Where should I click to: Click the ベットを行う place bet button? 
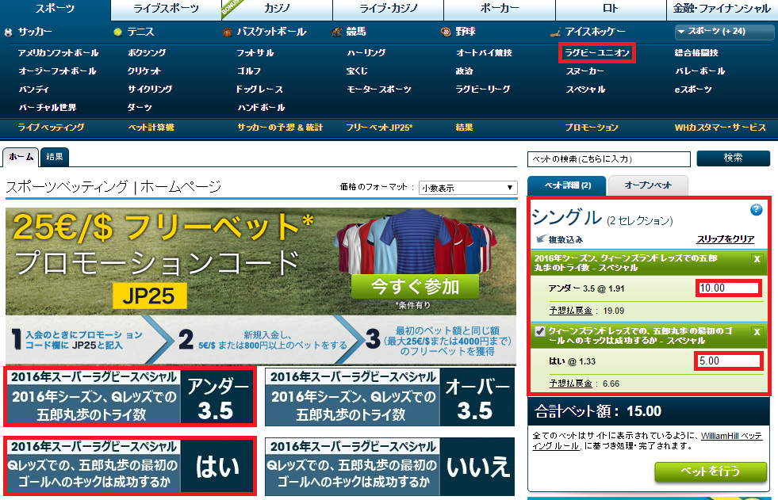(711, 471)
